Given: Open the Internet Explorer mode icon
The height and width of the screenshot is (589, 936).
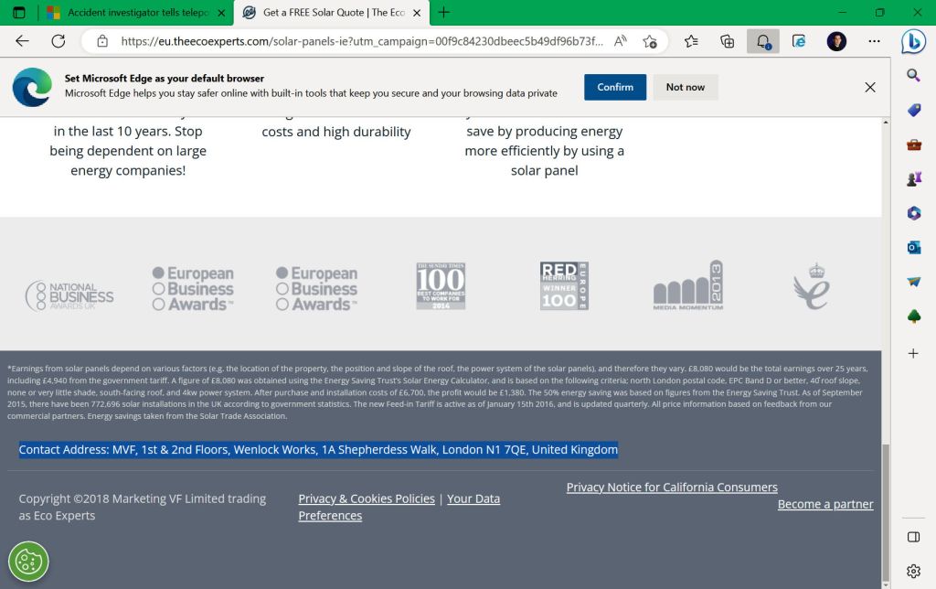Looking at the screenshot, I should tap(799, 41).
